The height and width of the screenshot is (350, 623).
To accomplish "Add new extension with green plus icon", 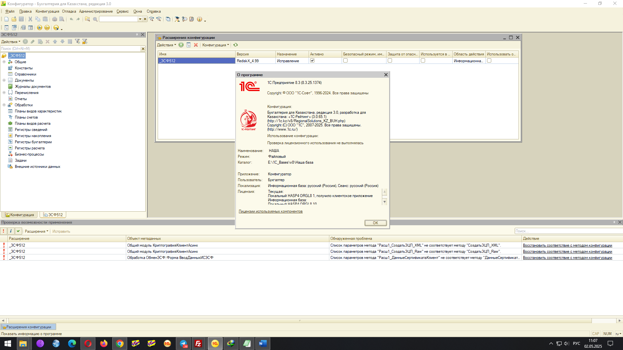I will click(181, 45).
